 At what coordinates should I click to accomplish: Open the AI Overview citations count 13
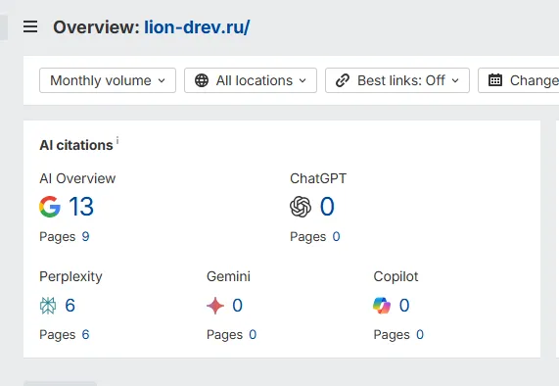81,207
